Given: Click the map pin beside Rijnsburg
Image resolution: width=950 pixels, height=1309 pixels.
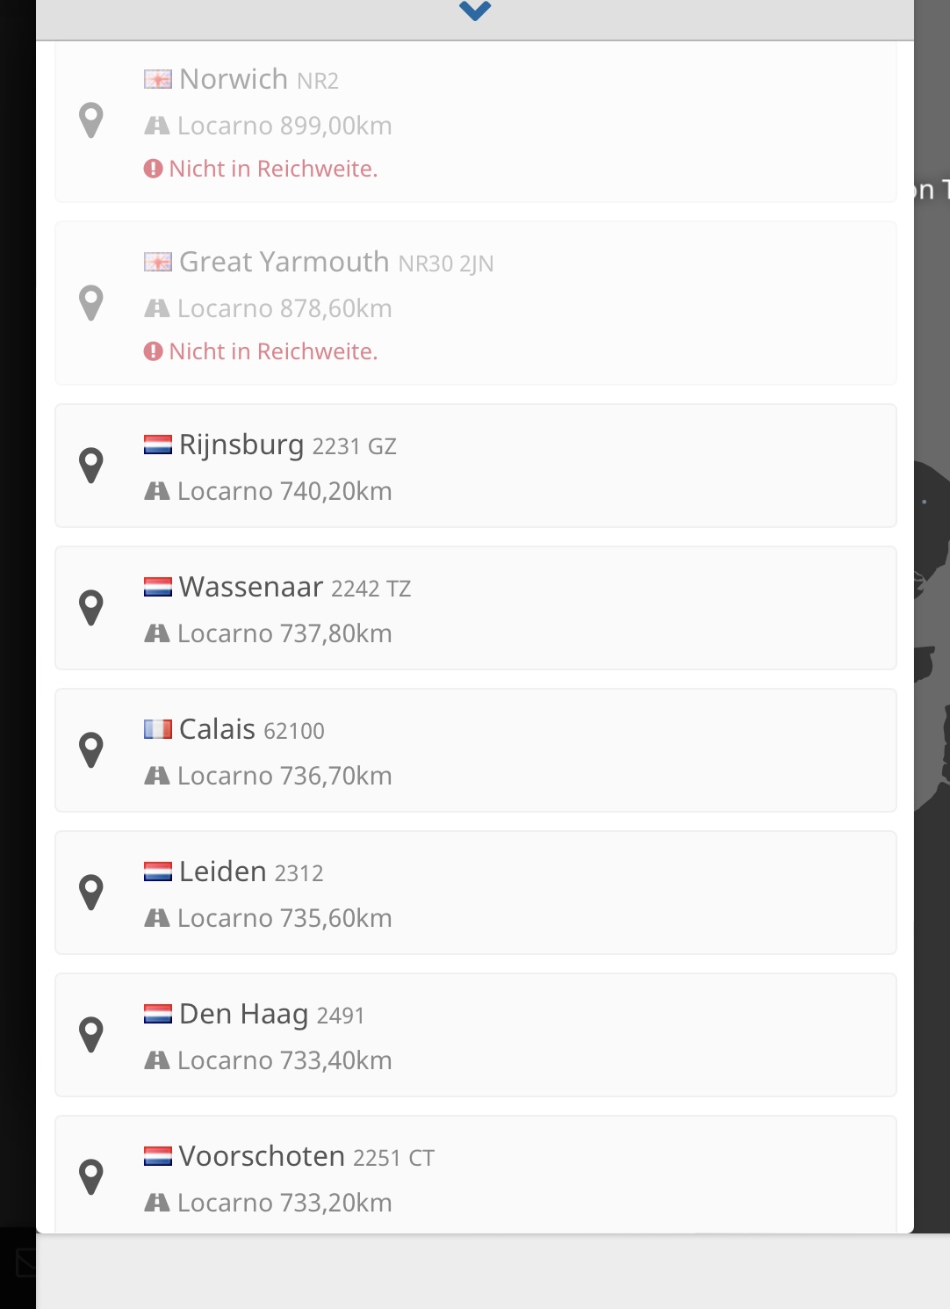Looking at the screenshot, I should (x=91, y=466).
